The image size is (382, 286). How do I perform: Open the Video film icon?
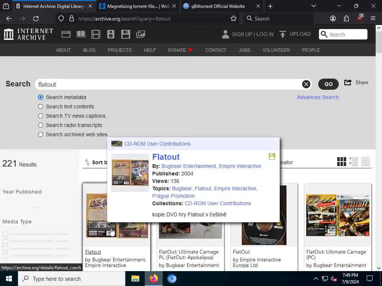tap(96, 34)
